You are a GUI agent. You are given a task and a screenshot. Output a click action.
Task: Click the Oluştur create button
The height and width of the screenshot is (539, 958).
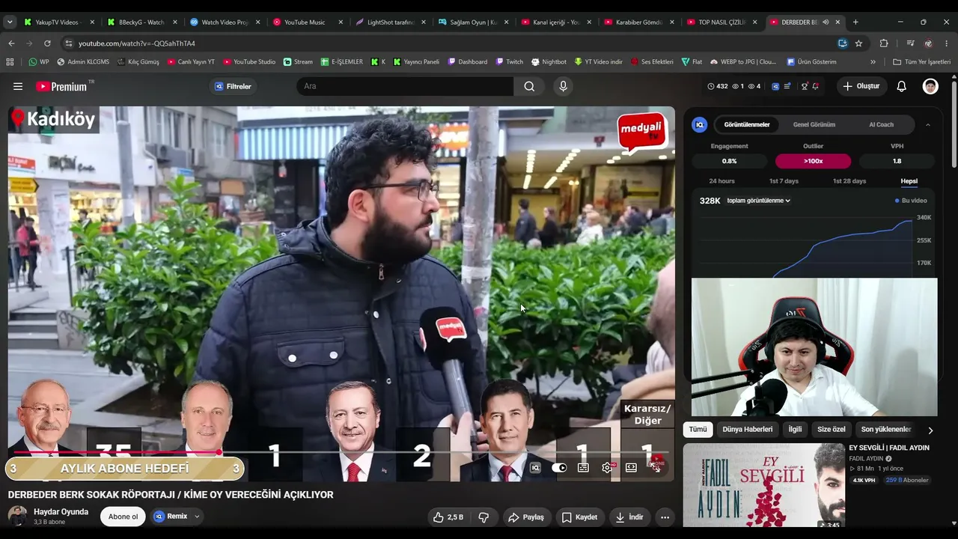(x=861, y=86)
